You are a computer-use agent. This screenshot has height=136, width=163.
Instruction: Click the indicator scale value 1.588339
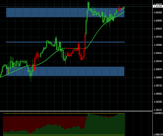tap(158, 135)
